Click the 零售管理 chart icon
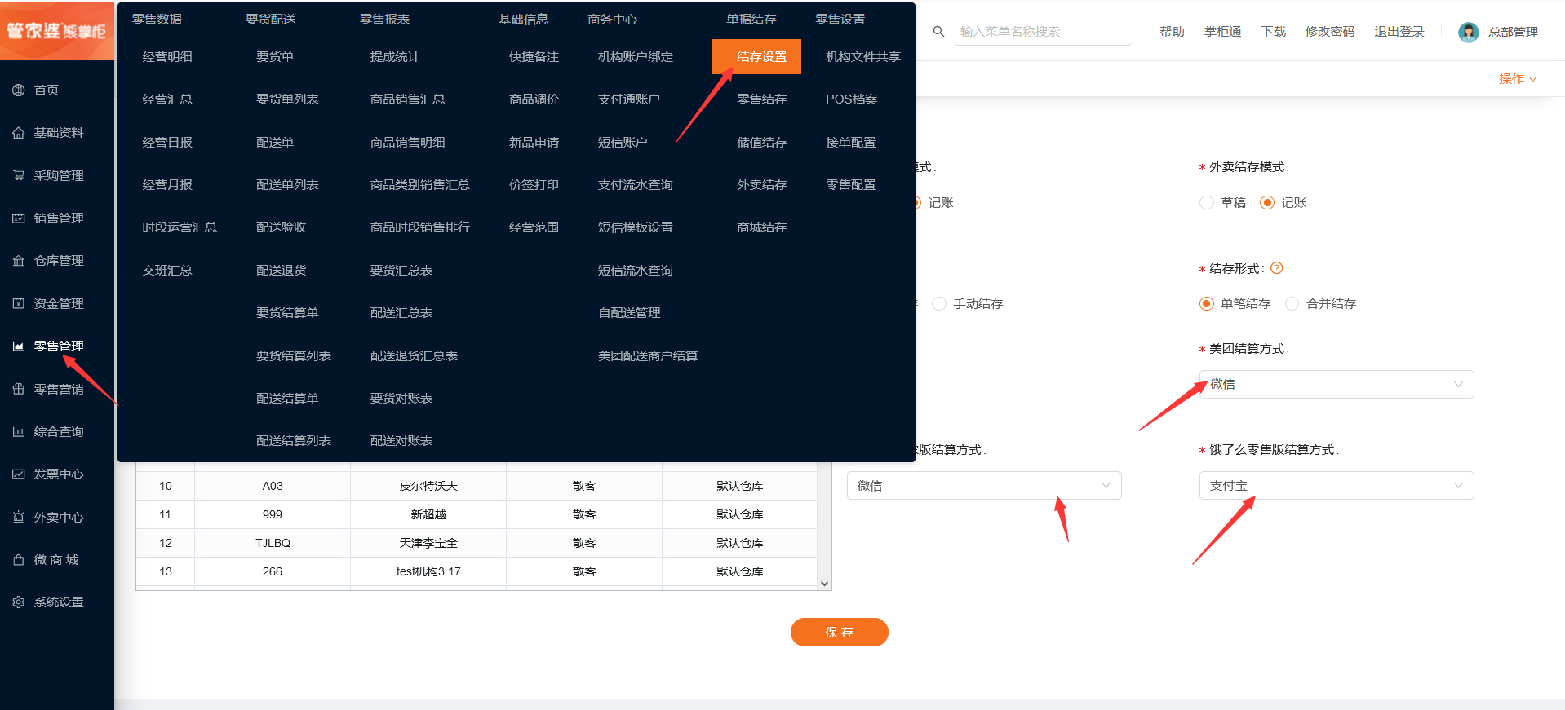The image size is (1565, 710). point(18,346)
